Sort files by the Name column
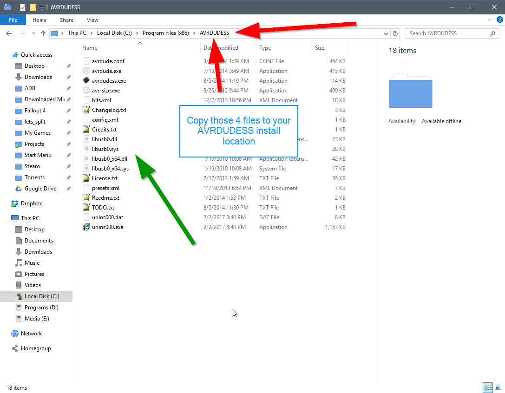The width and height of the screenshot is (505, 393). (x=90, y=48)
